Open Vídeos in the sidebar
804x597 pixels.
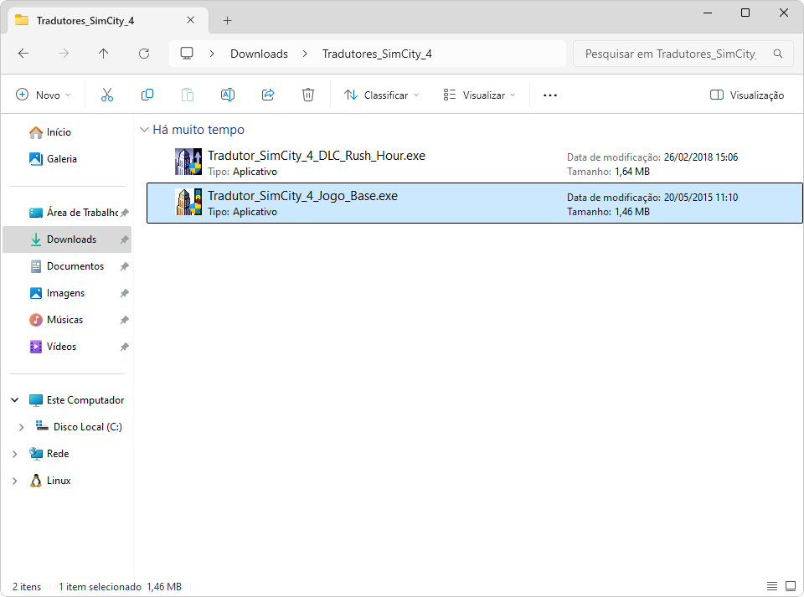(61, 347)
